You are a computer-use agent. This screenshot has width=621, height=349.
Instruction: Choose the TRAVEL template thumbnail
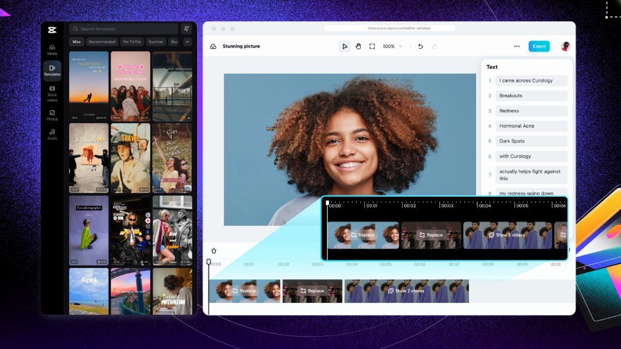click(x=130, y=158)
